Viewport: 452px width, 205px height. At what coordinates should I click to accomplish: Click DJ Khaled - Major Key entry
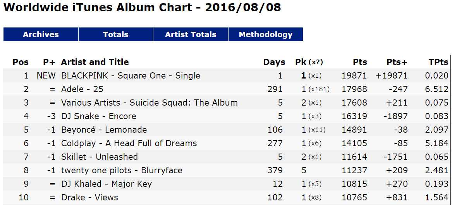pyautogui.click(x=107, y=184)
